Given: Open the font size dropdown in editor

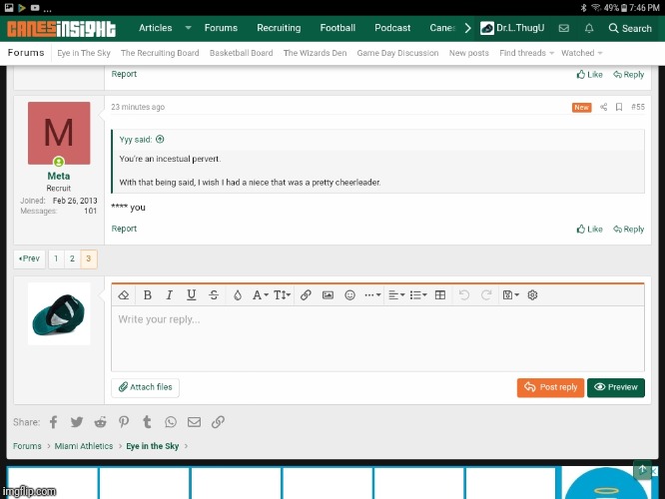Looking at the screenshot, I should tap(282, 295).
